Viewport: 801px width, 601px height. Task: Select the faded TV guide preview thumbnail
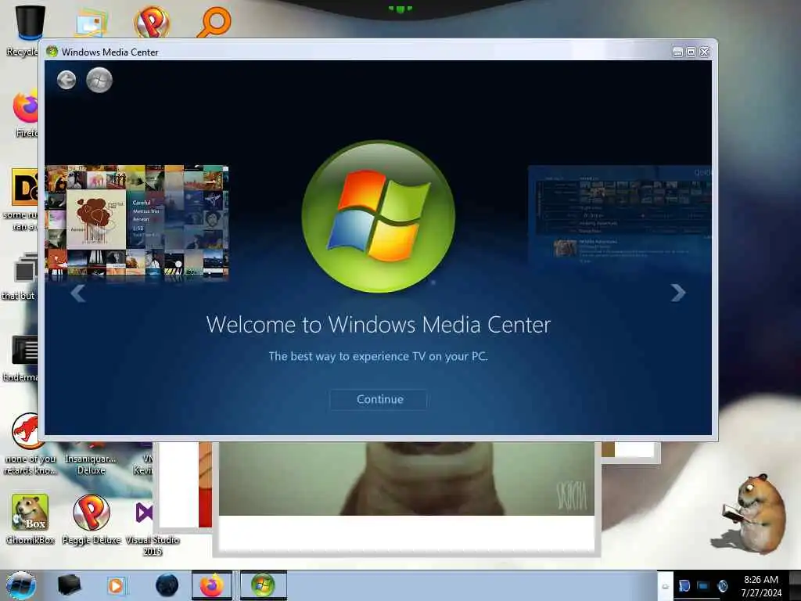[x=620, y=214]
